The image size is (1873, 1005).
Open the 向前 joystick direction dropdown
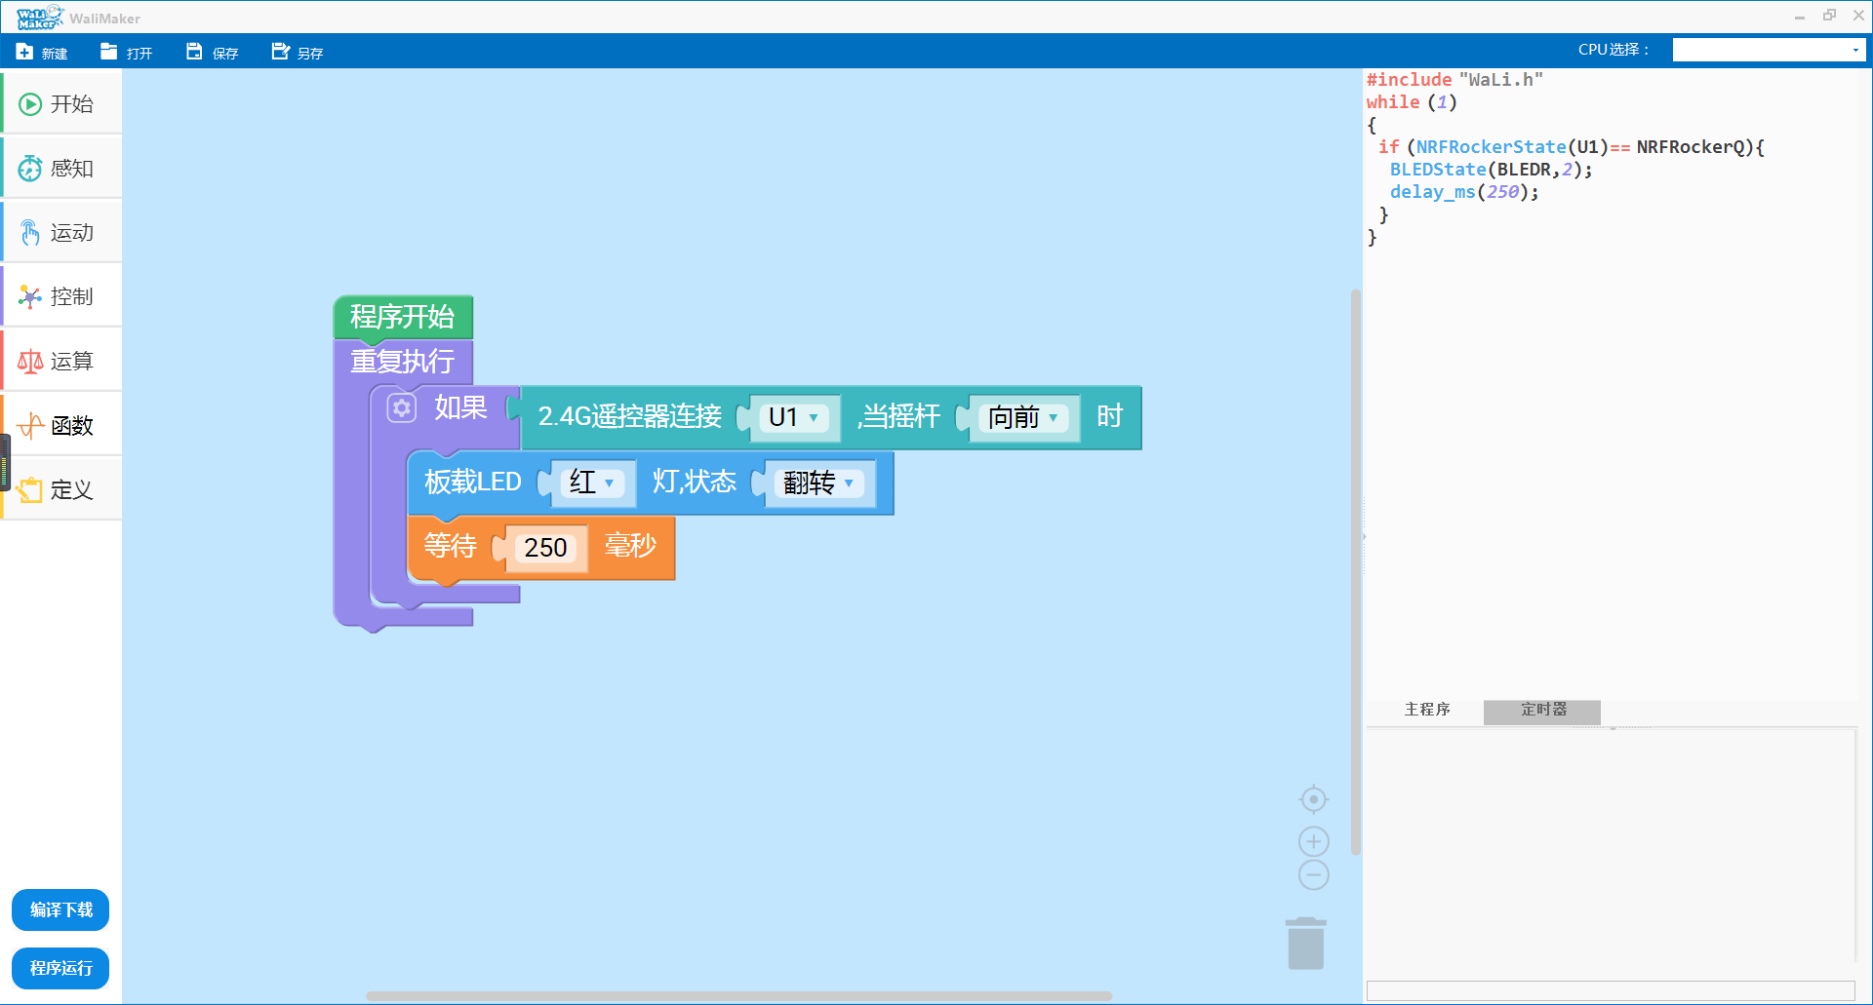click(x=1022, y=418)
